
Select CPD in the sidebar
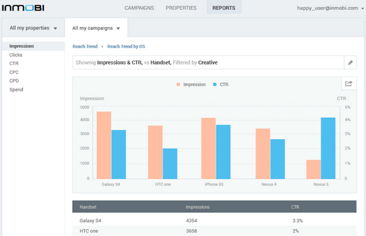14,80
